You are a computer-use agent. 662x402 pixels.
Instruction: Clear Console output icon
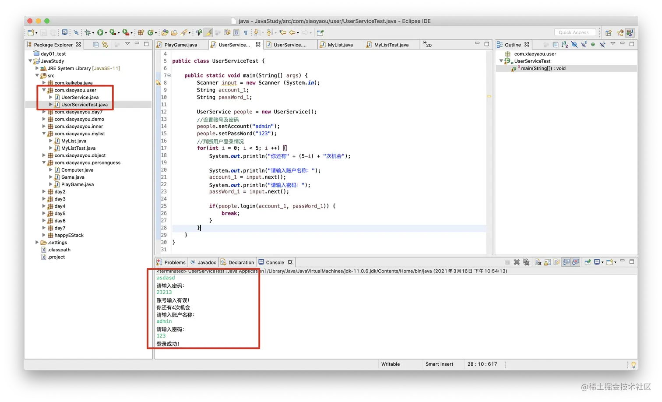click(x=538, y=262)
